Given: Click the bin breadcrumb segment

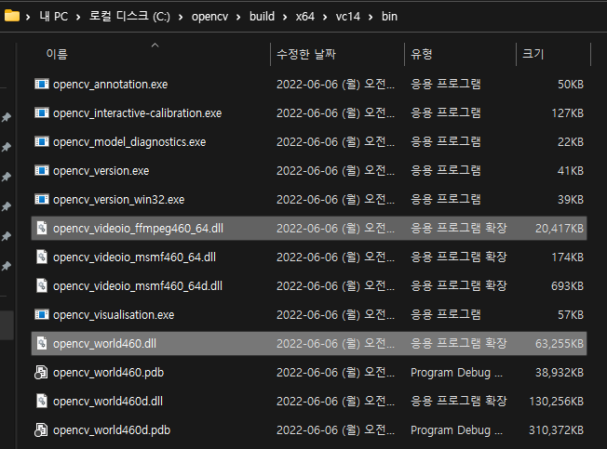Looking at the screenshot, I should coord(389,16).
